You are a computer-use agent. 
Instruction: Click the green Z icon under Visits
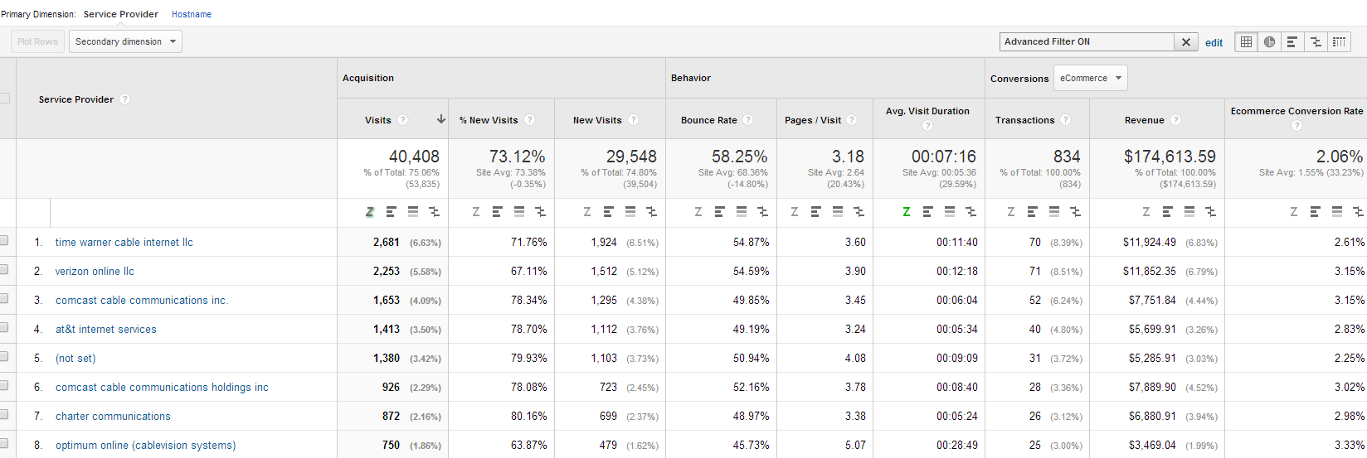click(369, 212)
